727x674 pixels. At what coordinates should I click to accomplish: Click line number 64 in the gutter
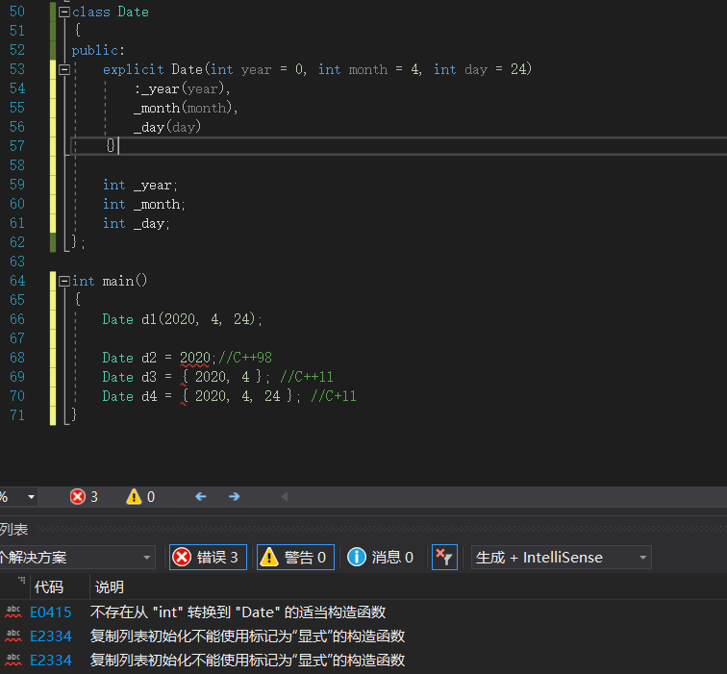(x=17, y=281)
